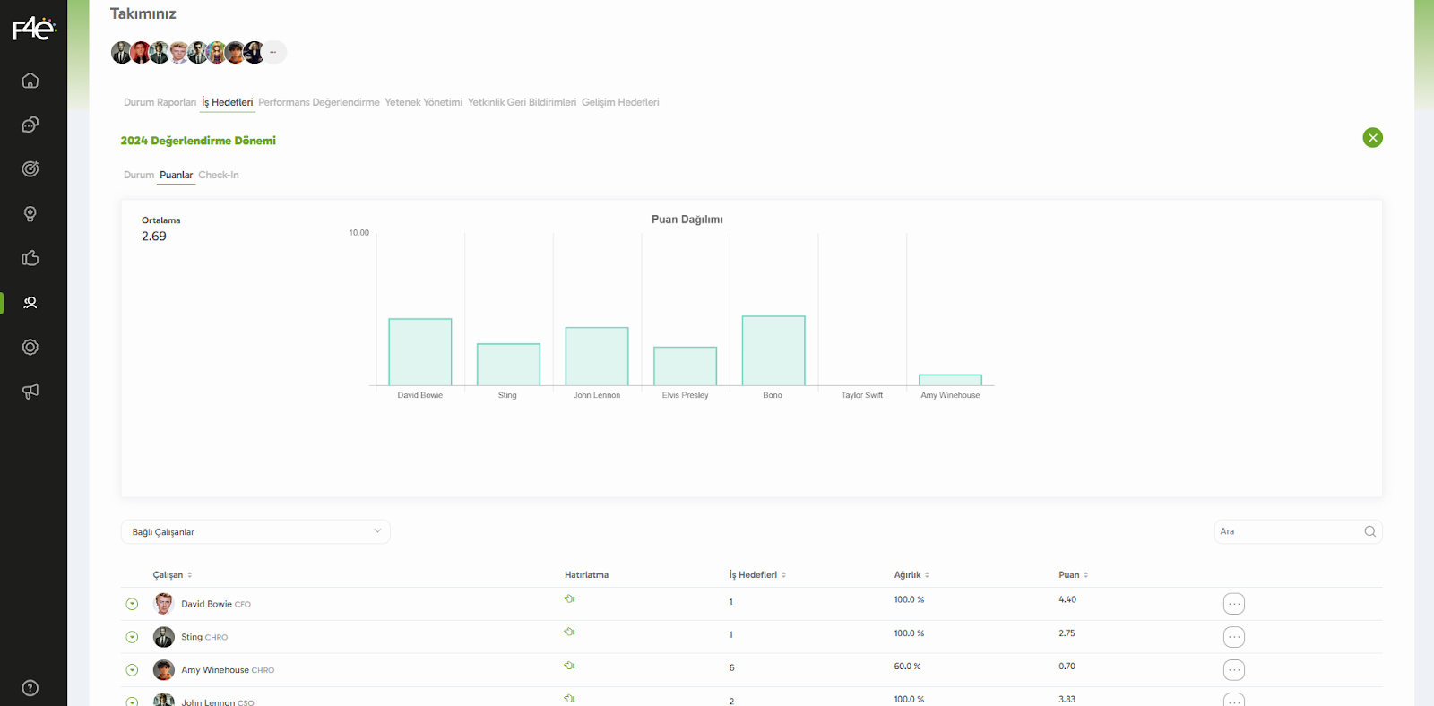Open the Bağlı Çalışanlar dropdown
This screenshot has width=1434, height=706.
[255, 531]
